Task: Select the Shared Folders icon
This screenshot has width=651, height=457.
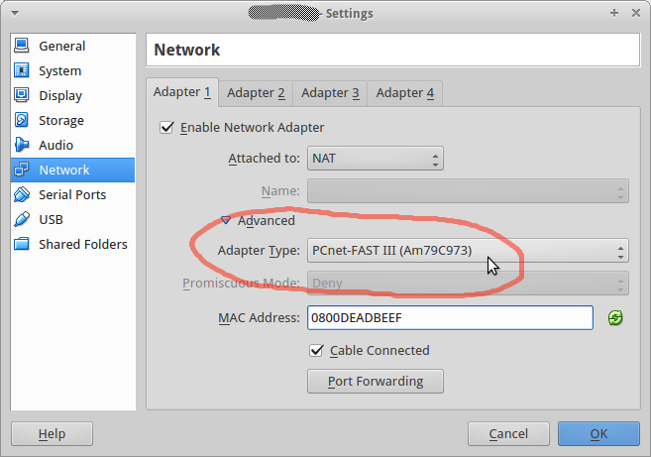Action: 21,244
